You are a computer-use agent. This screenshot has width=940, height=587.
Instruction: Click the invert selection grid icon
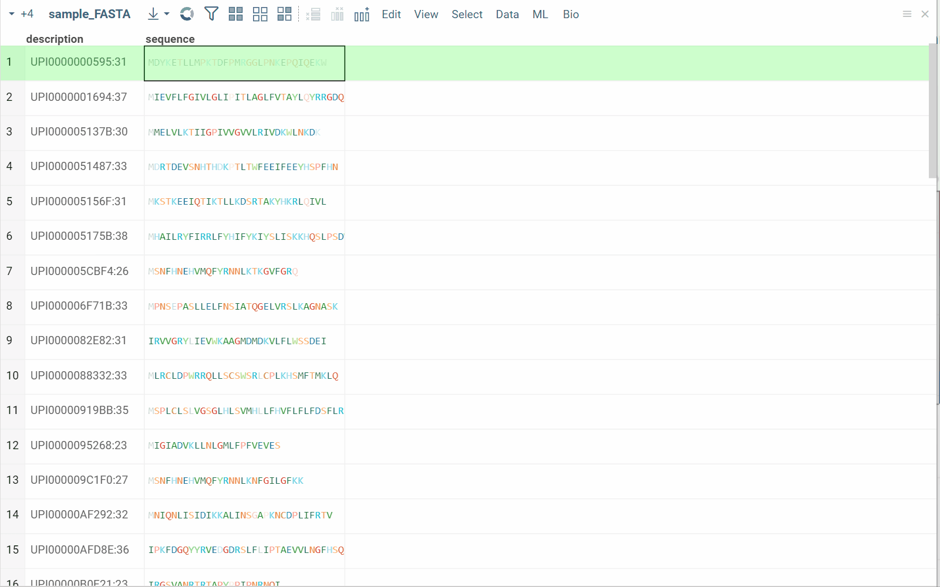[x=285, y=14]
